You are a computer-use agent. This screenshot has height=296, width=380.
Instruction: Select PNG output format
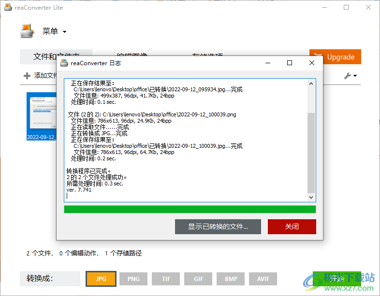(133, 279)
